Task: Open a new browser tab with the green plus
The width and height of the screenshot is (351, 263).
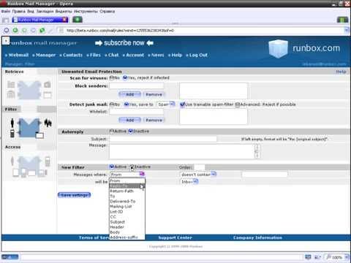Action: click(x=78, y=20)
